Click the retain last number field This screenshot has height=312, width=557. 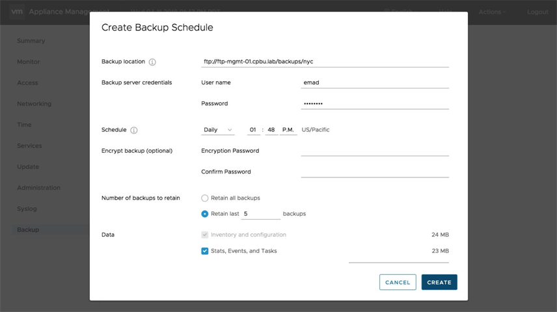[x=260, y=214]
